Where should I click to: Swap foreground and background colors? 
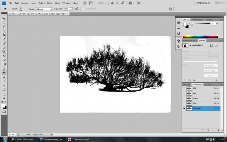(x=6, y=102)
